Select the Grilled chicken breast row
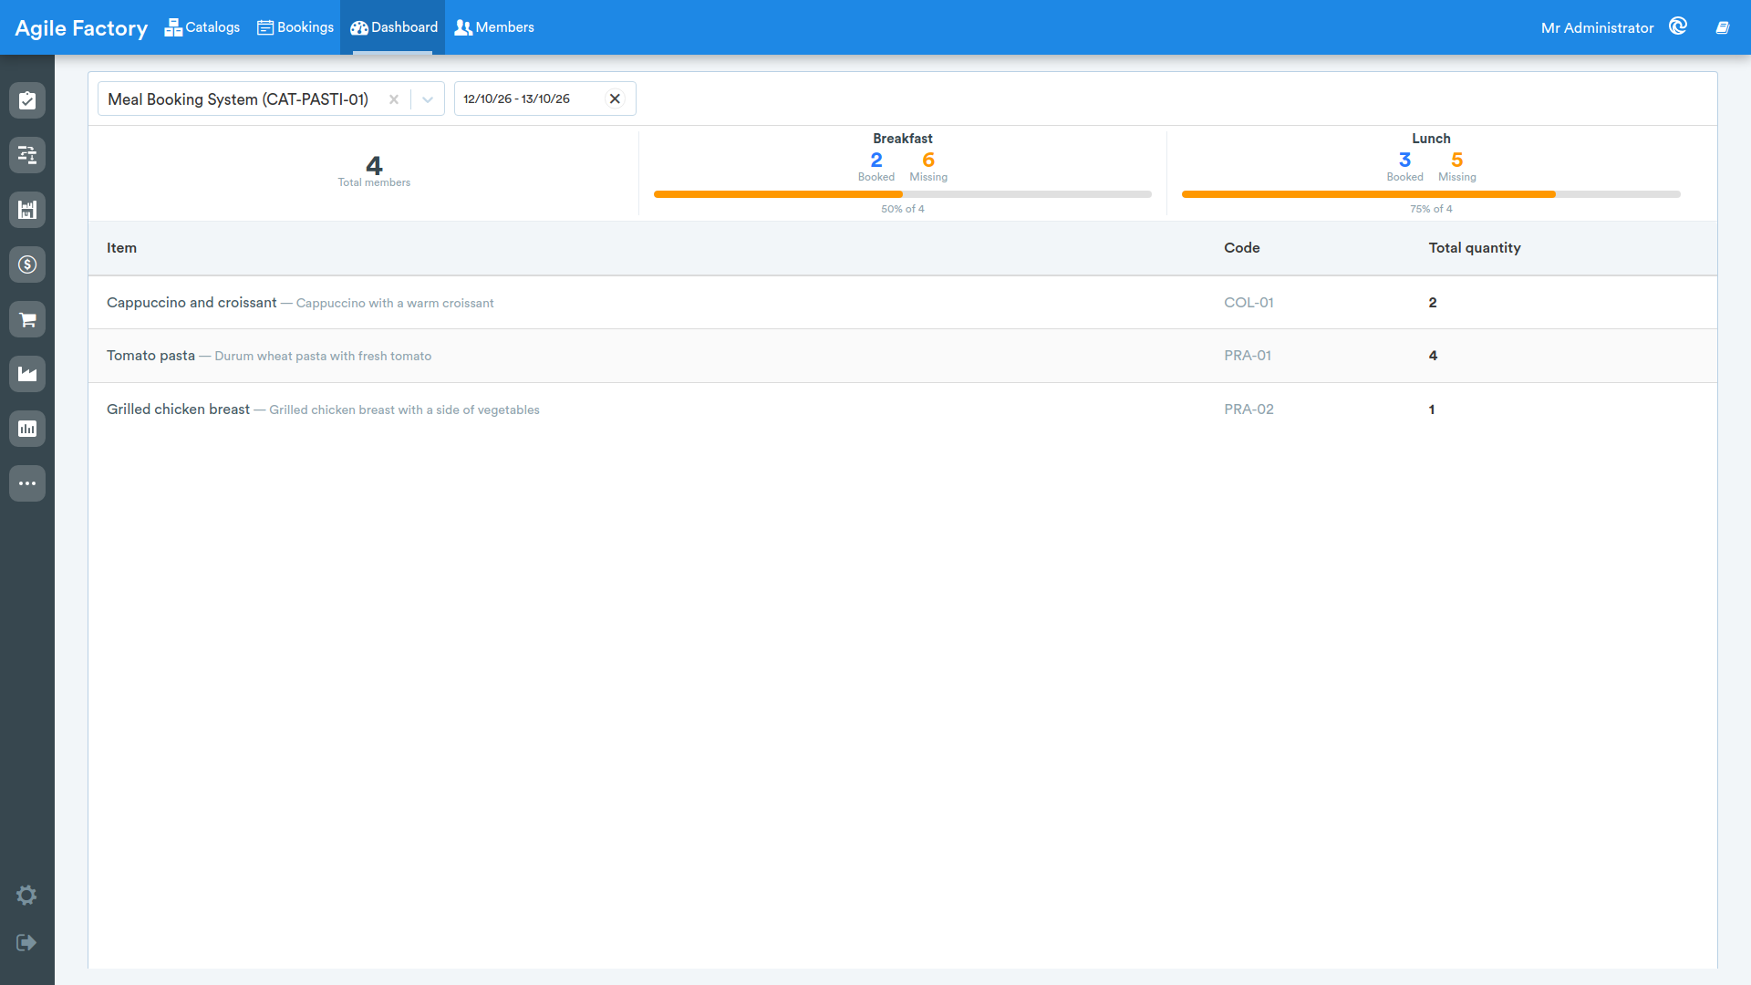The image size is (1751, 985). point(902,410)
